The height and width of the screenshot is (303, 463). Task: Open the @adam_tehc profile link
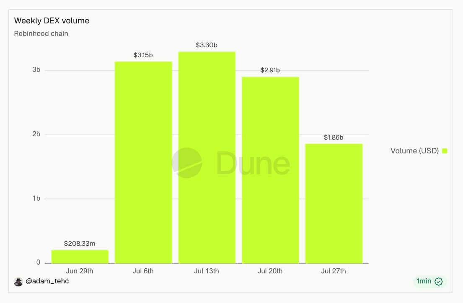click(47, 281)
